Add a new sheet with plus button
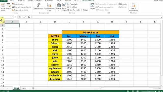Viewport: 163px width, 92px height. (33, 88)
